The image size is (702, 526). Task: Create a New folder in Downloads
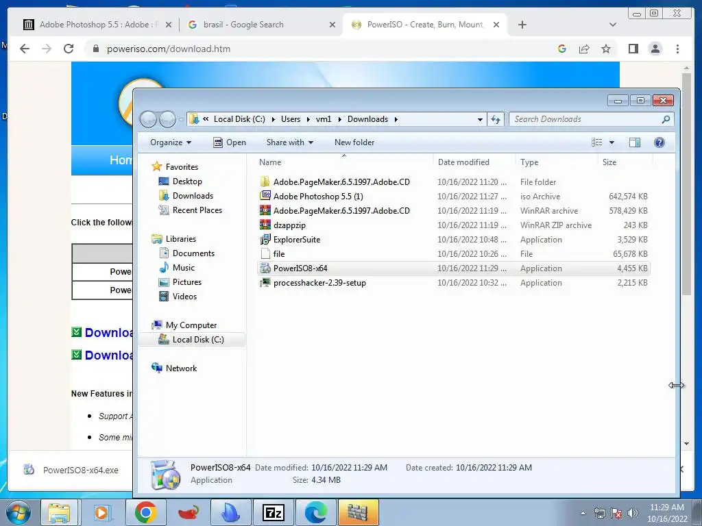354,142
